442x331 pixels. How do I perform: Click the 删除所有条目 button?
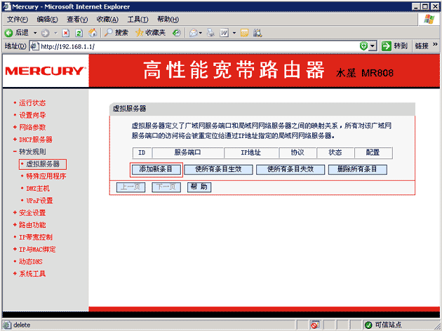pos(357,169)
